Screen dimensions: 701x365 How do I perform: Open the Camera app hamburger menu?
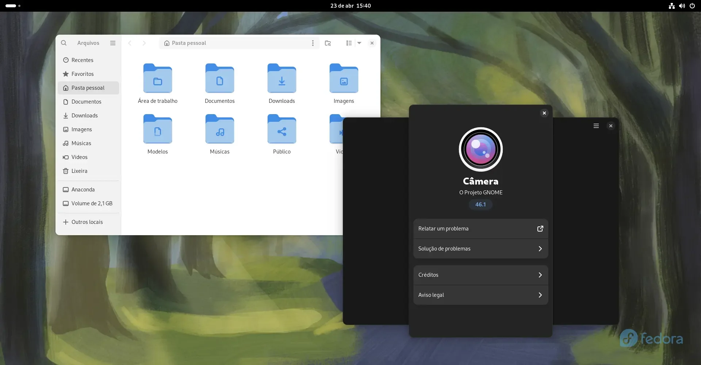pos(596,126)
